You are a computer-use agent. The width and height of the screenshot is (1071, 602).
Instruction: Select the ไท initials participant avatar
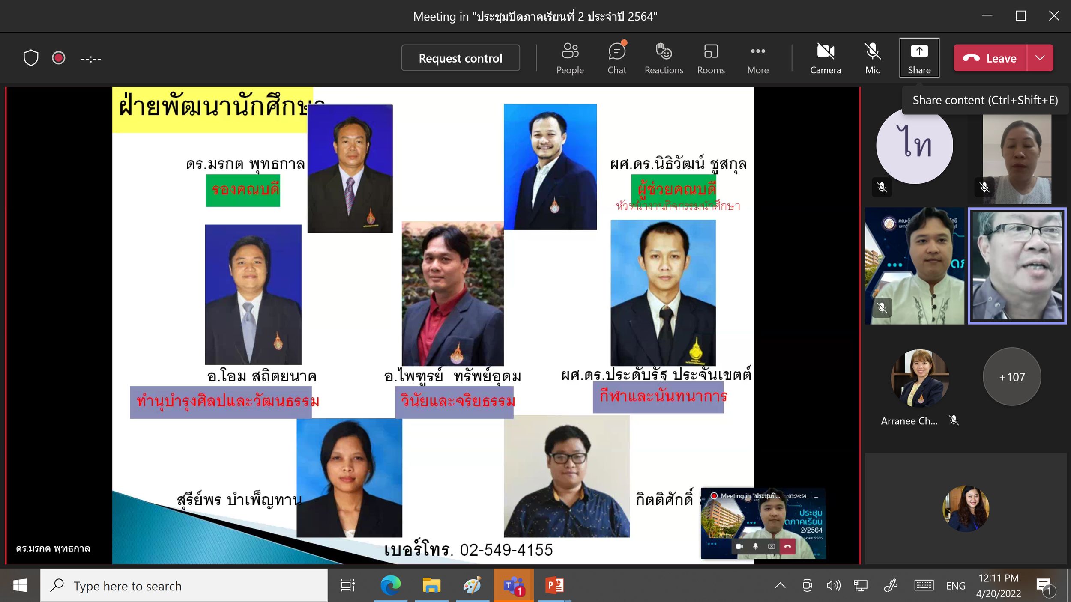[915, 146]
